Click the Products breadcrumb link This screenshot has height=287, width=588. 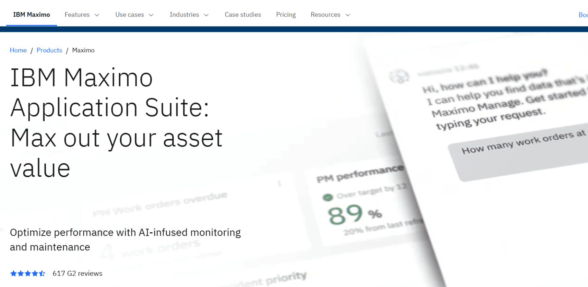point(49,50)
